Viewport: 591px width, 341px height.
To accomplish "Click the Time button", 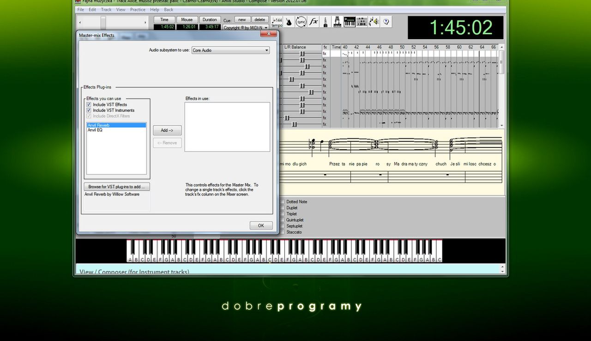I will (x=164, y=20).
